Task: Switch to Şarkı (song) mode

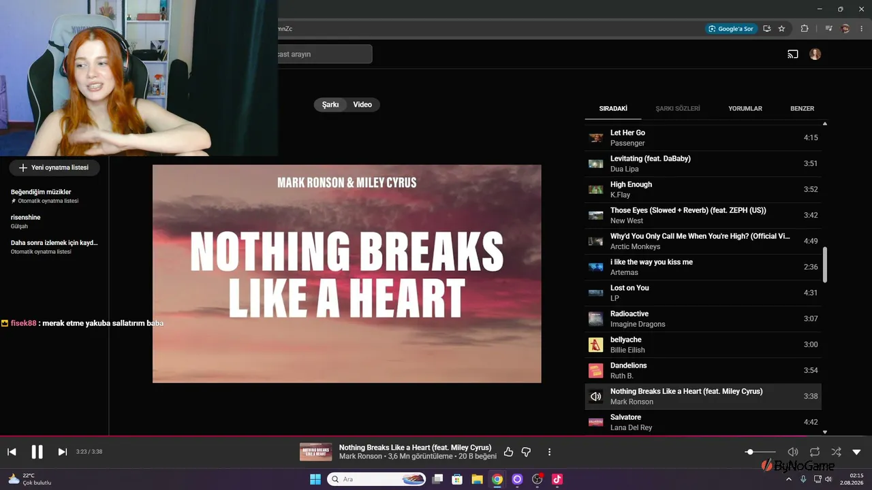Action: coord(330,105)
